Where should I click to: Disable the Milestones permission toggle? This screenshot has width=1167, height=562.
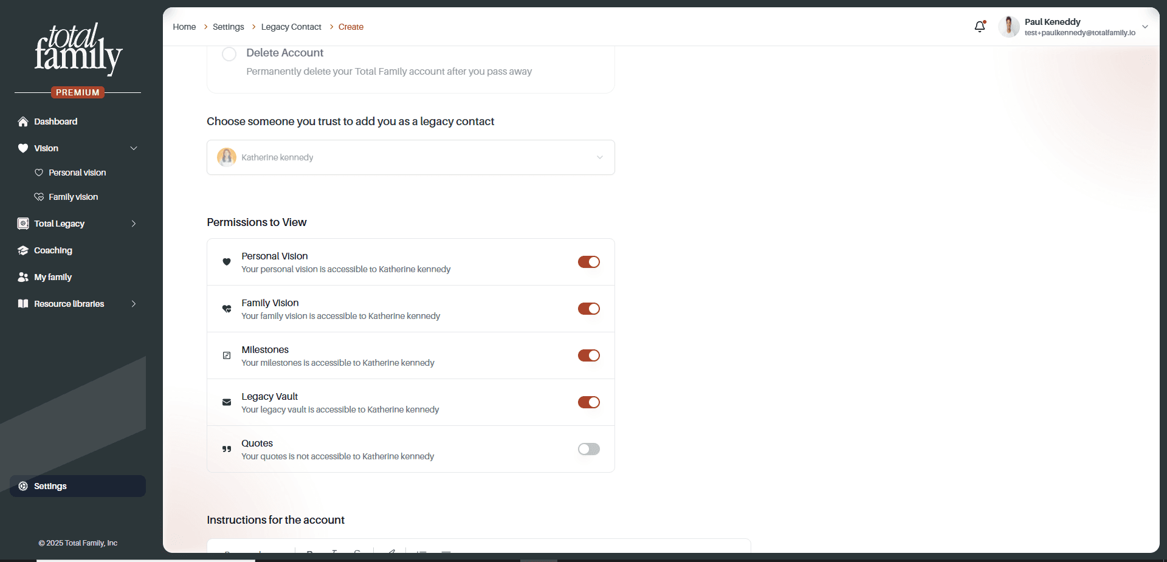[x=589, y=355]
